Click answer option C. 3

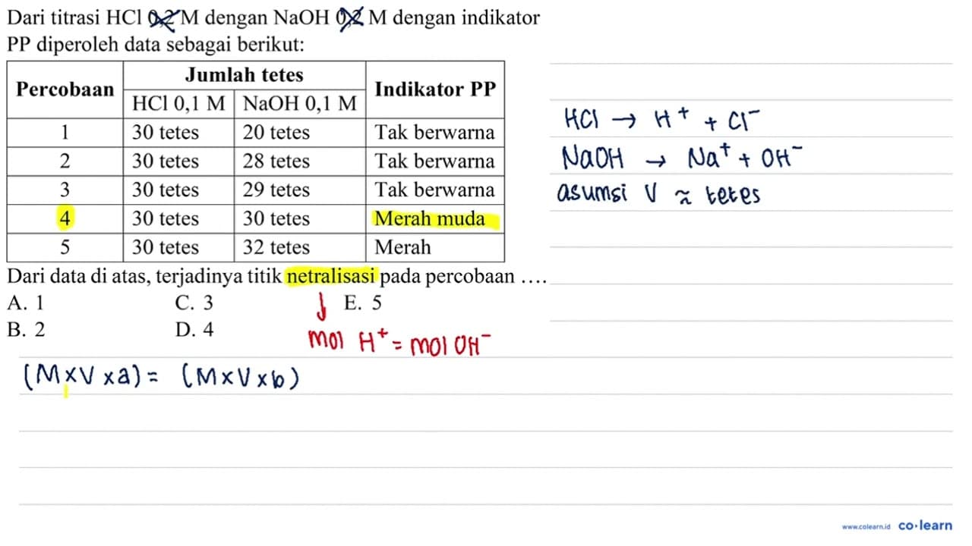point(194,303)
